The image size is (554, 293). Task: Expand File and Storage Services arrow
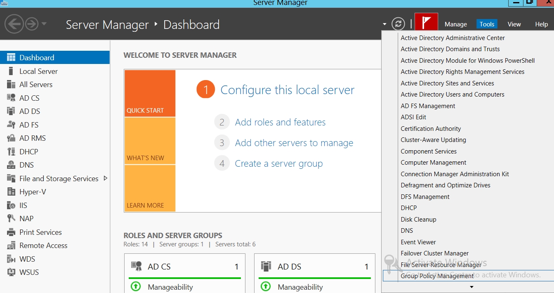[x=106, y=178]
